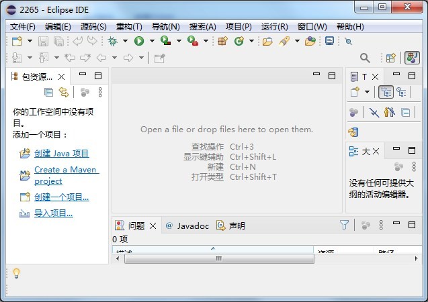Viewport: 428px width, 302px height.
Task: Click the lightbulb tip icon in status bar
Action: click(16, 273)
